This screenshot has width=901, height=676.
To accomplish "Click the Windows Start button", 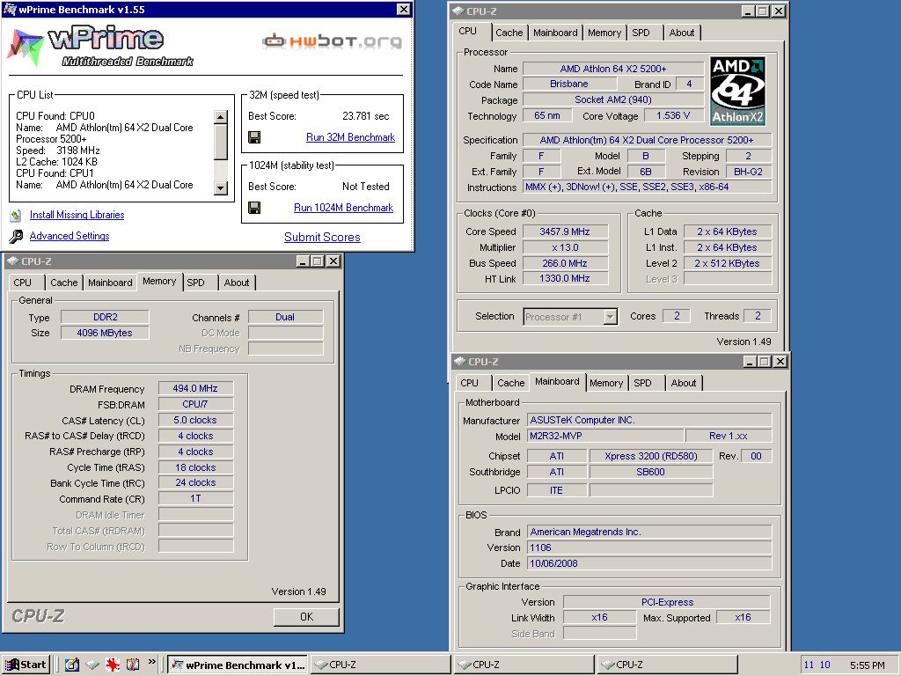I will tap(26, 665).
